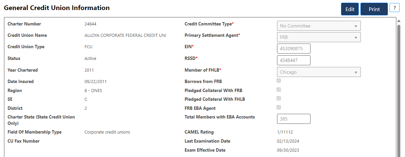
Task: Click the EIN input field
Action: point(293,49)
